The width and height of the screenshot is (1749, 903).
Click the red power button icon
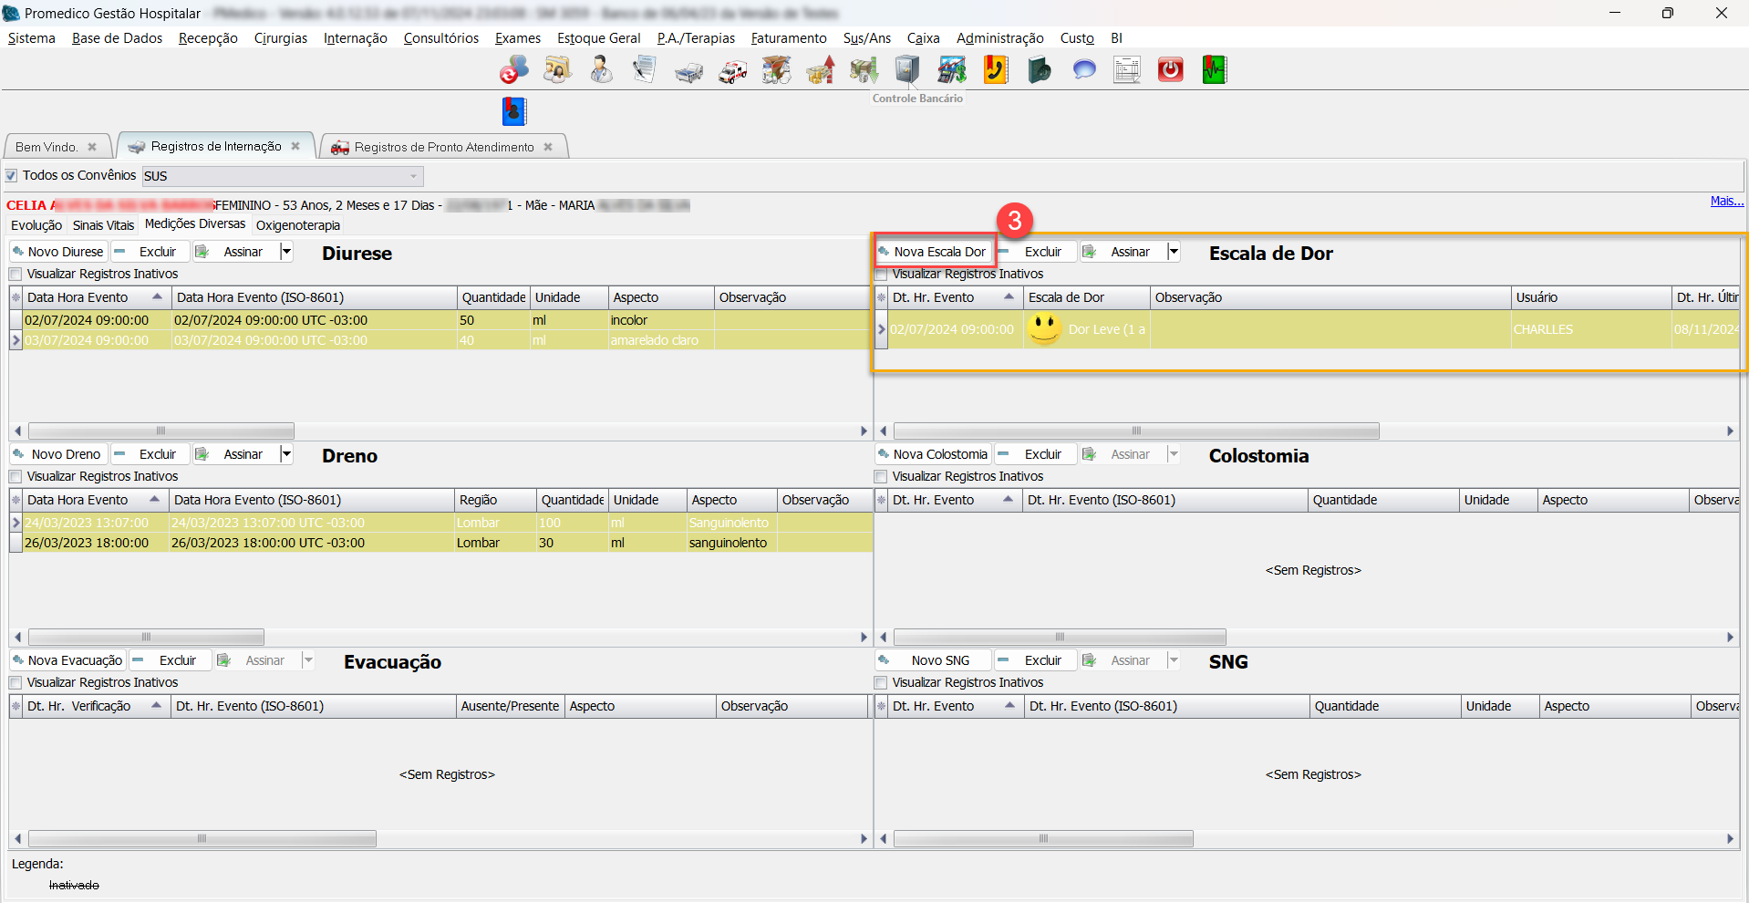[x=1170, y=70]
